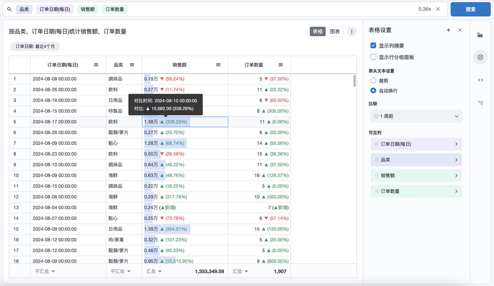Open 不汇总 dropdown under 订单日期 column
The width and height of the screenshot is (494, 286).
click(x=45, y=271)
